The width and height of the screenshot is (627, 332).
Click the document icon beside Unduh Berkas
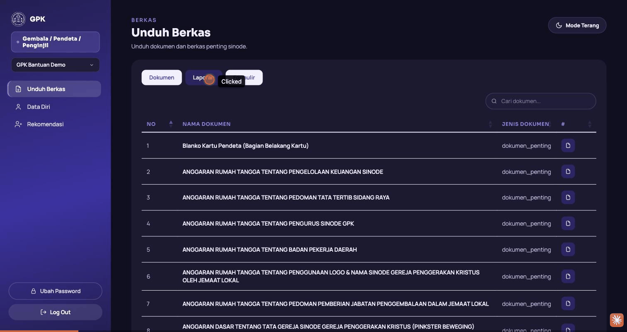pyautogui.click(x=18, y=89)
